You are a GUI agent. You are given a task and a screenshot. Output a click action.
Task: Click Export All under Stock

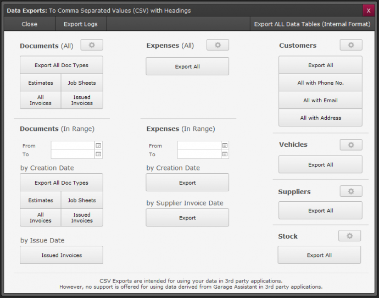tap(319, 255)
